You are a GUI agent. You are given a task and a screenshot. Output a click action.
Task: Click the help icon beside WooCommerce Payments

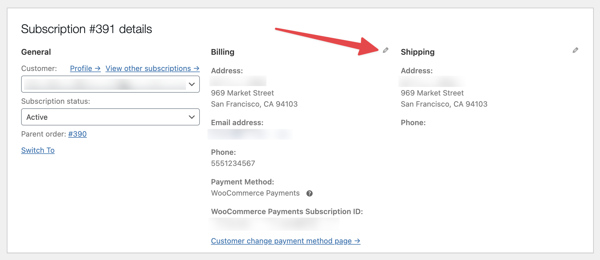click(309, 194)
